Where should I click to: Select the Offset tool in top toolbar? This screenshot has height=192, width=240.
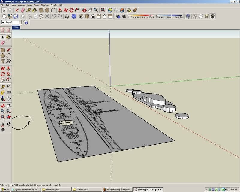click(78, 10)
